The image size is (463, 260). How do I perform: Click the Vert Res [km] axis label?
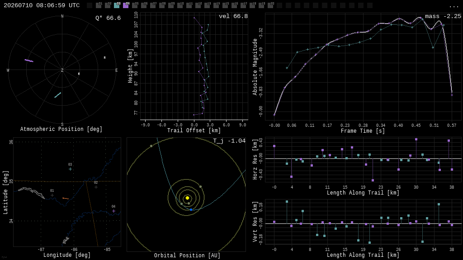255,222
